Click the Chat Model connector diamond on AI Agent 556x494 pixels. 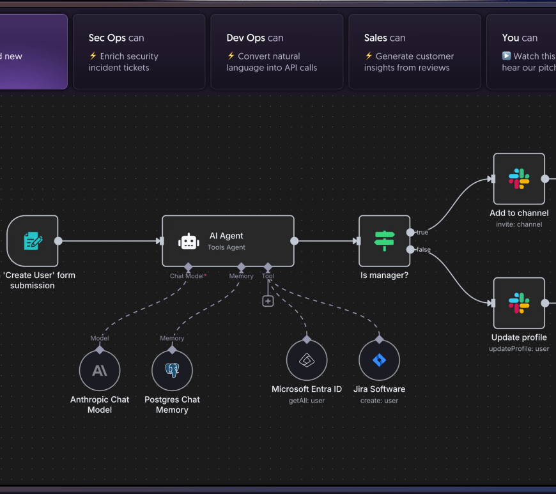(188, 266)
